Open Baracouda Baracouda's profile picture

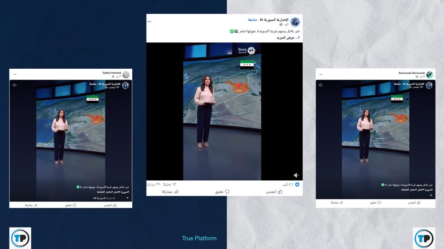pos(430,74)
